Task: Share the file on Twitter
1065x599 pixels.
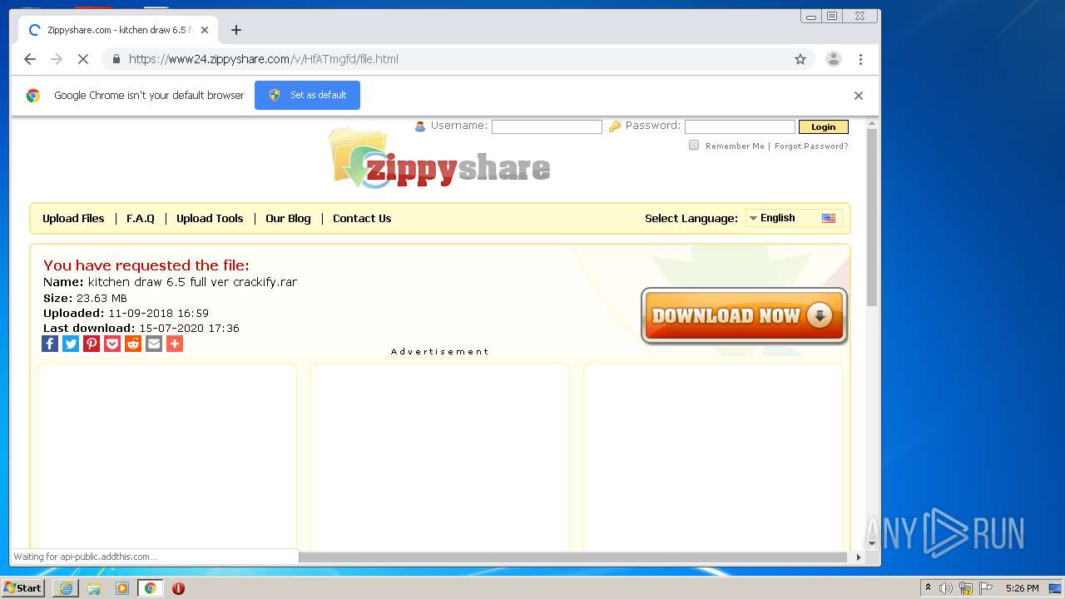Action: tap(71, 344)
